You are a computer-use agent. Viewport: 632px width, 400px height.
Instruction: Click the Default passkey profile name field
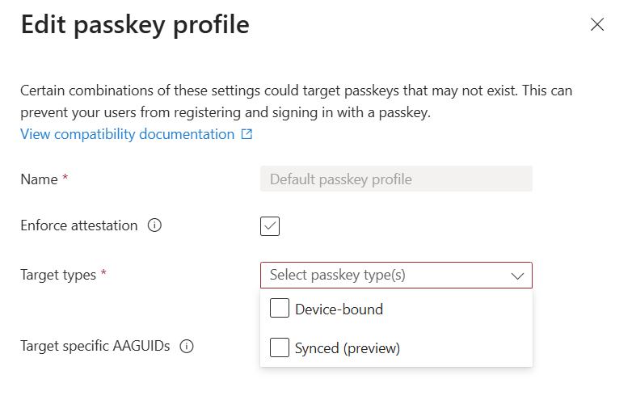pos(396,179)
